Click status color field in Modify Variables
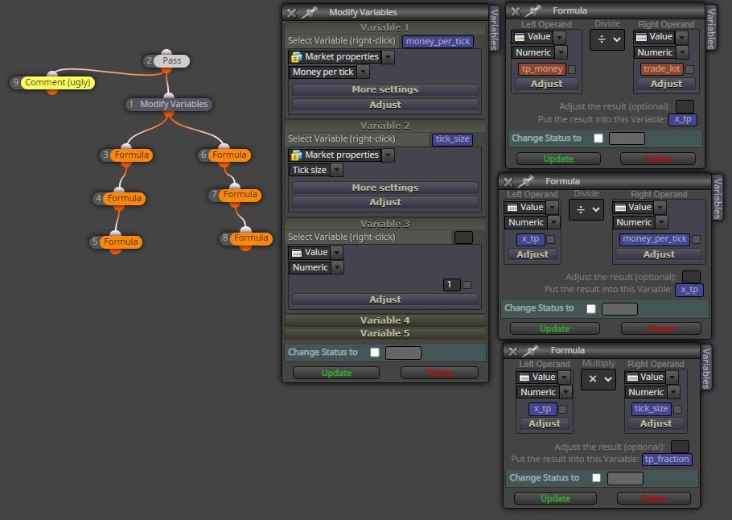This screenshot has height=520, width=732. pyautogui.click(x=403, y=353)
